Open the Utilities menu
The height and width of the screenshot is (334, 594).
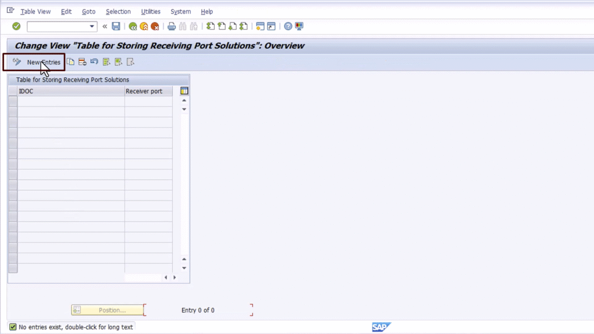[151, 11]
